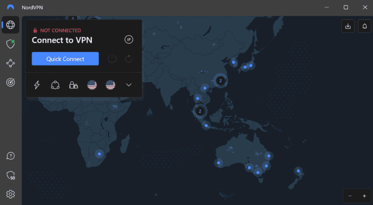This screenshot has width=373, height=205.
Task: Select the Adelaide southern Australia server pin
Action: pos(249,168)
